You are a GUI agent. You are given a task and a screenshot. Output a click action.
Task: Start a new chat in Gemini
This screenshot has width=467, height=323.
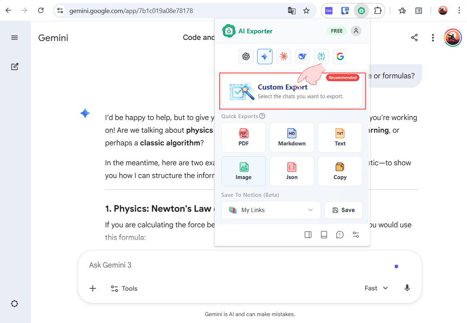click(x=14, y=67)
